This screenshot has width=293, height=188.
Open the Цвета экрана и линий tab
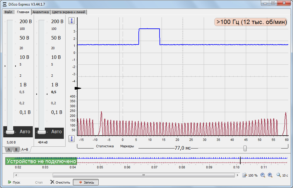pyautogui.click(x=68, y=12)
